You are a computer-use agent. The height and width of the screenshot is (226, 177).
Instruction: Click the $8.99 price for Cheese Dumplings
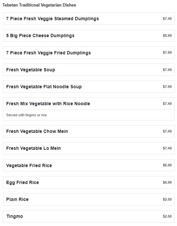pyautogui.click(x=167, y=35)
